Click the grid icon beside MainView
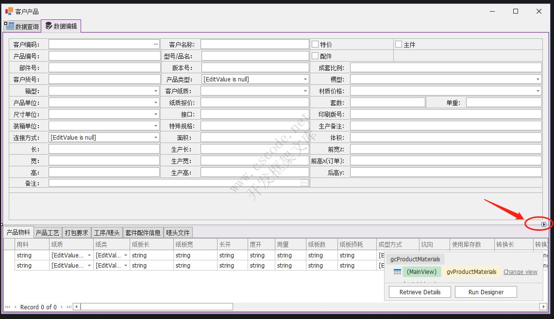554x319 pixels. point(397,272)
